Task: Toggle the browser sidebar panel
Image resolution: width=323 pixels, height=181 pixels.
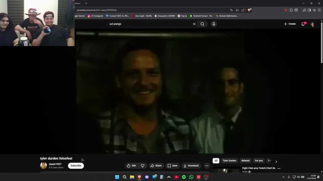Action: click(309, 10)
